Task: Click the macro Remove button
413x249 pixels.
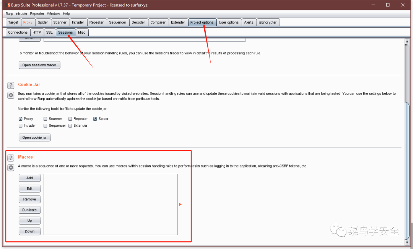Action: 29,200
